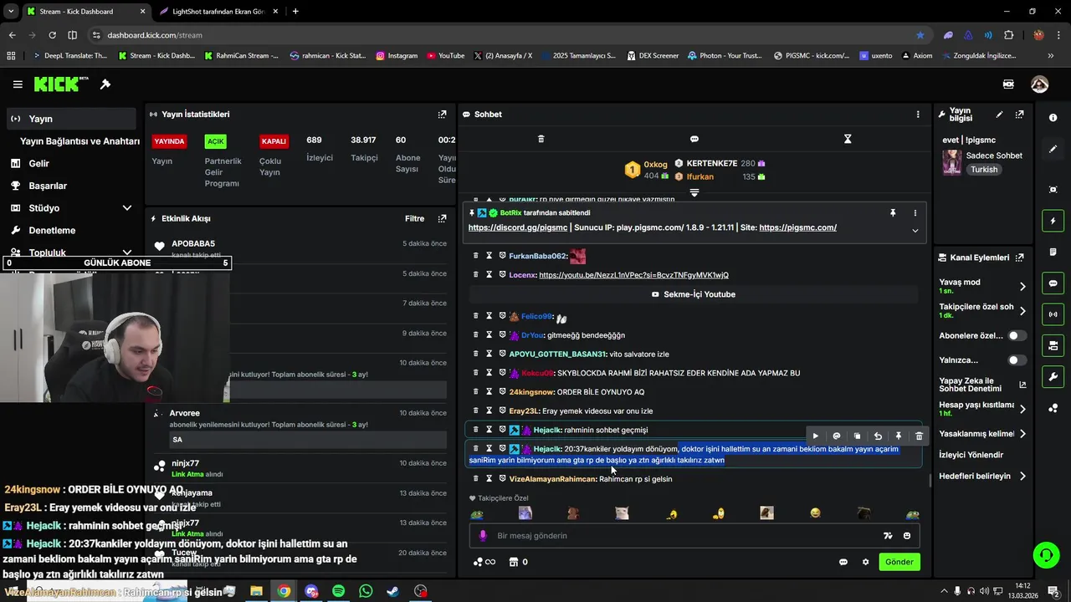This screenshot has height=602, width=1071.
Task: Reply to Hejaclk message using the arrow icon
Action: pyautogui.click(x=878, y=436)
